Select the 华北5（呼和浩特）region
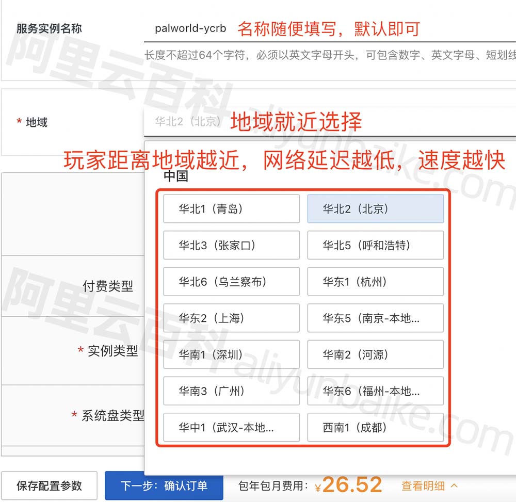 tap(375, 245)
